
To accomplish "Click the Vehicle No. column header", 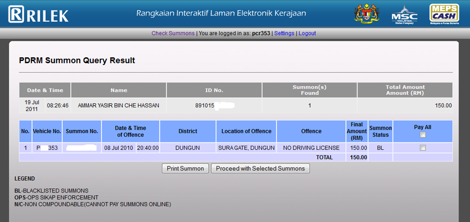I will click(47, 131).
